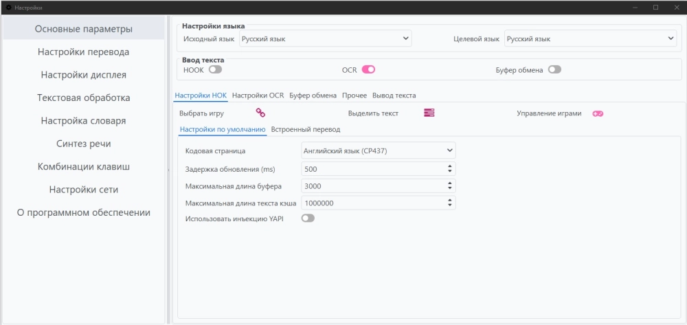
Task: Enable the Буфер обмена toggle
Action: [x=554, y=69]
